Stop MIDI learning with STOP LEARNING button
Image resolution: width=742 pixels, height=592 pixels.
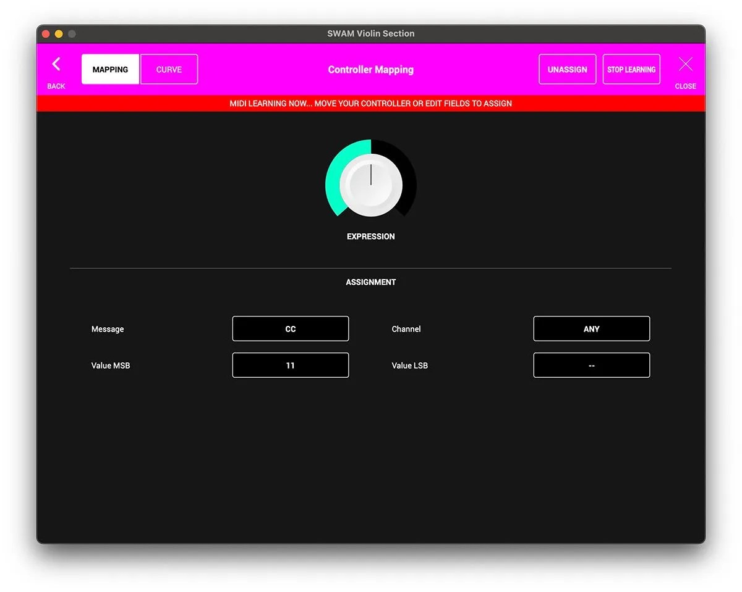pos(631,69)
